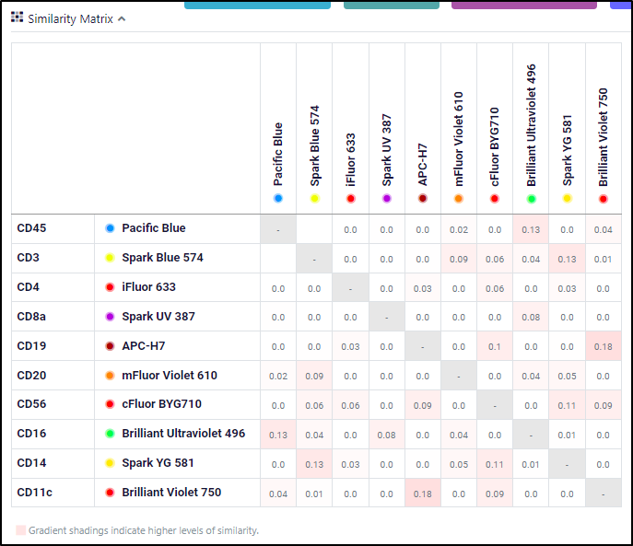This screenshot has height=546, width=633.
Task: Collapse the Similarity Matrix section chevron
Action: coord(122,19)
